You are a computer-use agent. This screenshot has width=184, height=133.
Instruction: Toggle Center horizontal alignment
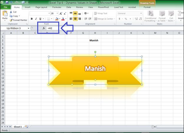[75, 19]
